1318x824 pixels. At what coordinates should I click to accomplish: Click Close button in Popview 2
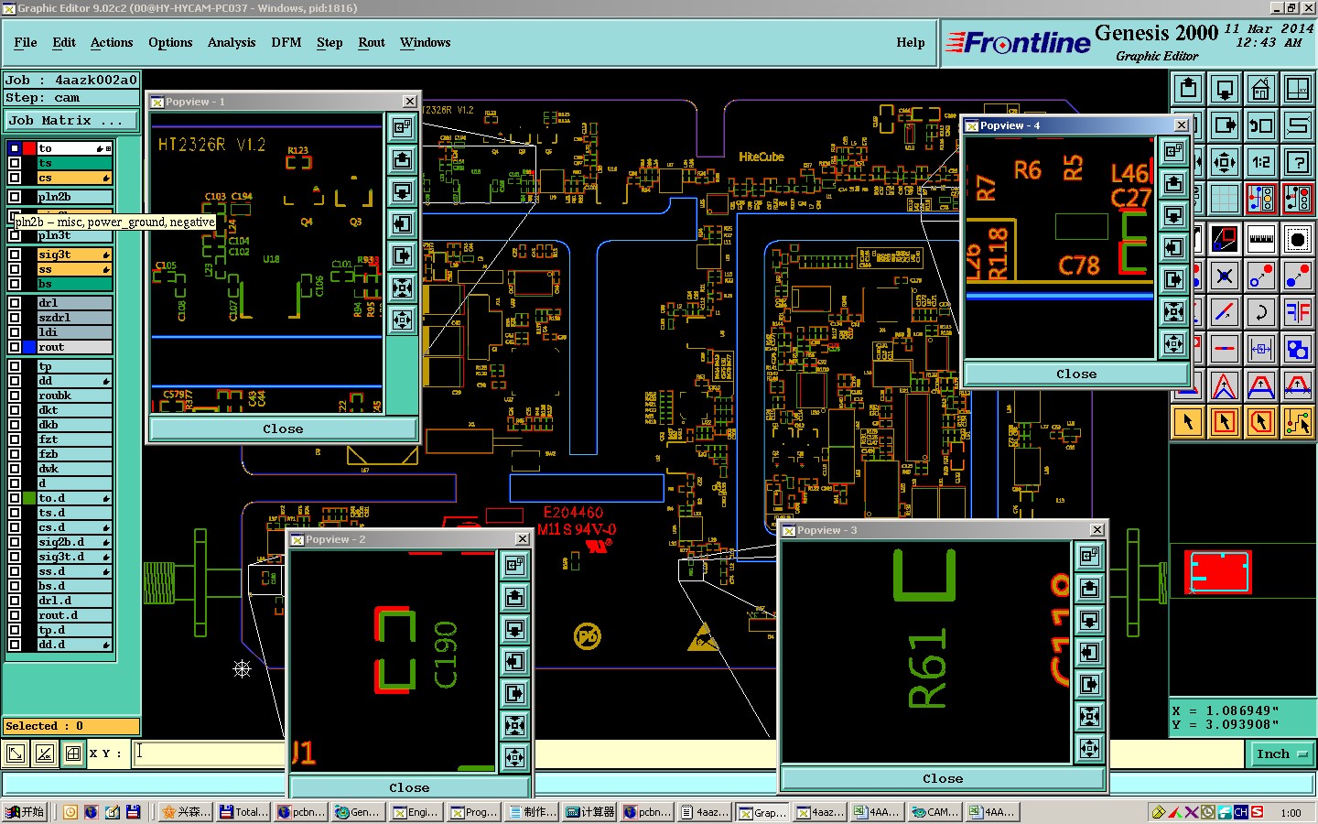click(x=409, y=787)
